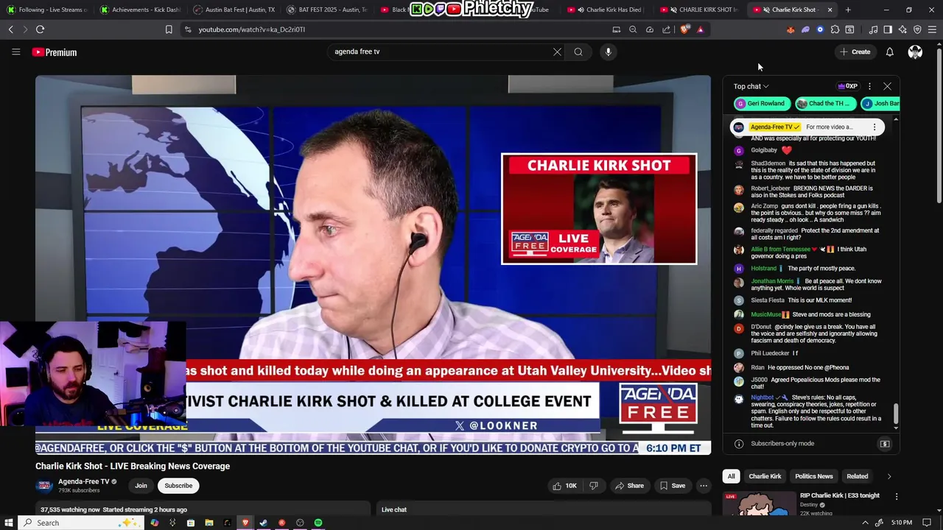Open Agenda-Free TV channel avatar
The width and height of the screenshot is (943, 530).
pyautogui.click(x=44, y=486)
